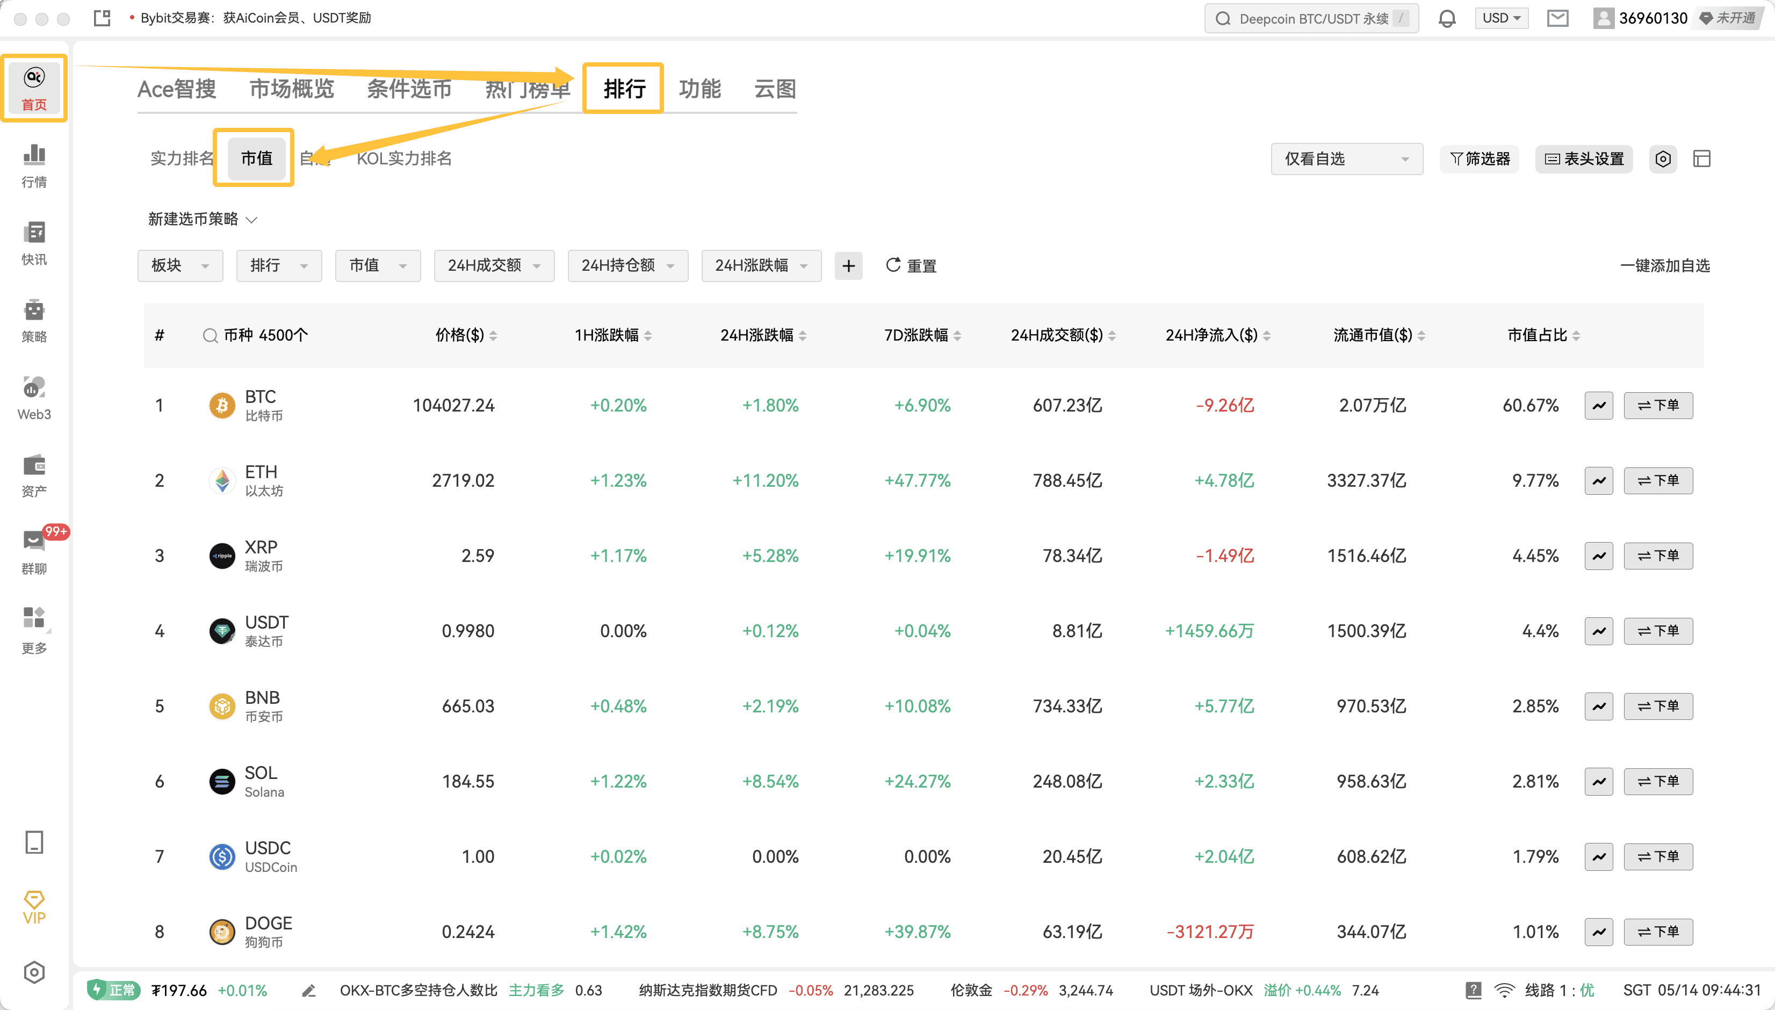Click the wifi signal icon in status bar
1775x1010 pixels.
pyautogui.click(x=1504, y=991)
